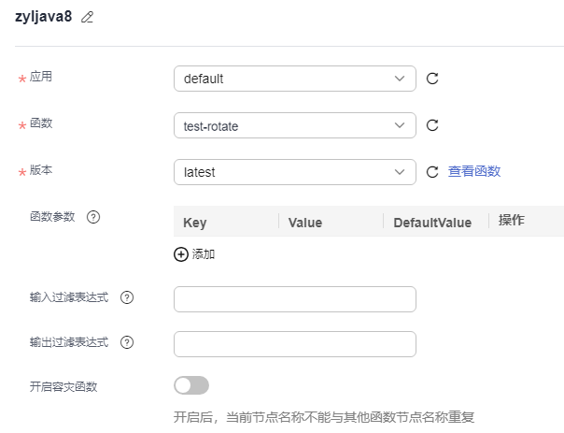The height and width of the screenshot is (433, 564).
Task: Expand the 函数 dropdown showing test-rotate
Action: 294,125
